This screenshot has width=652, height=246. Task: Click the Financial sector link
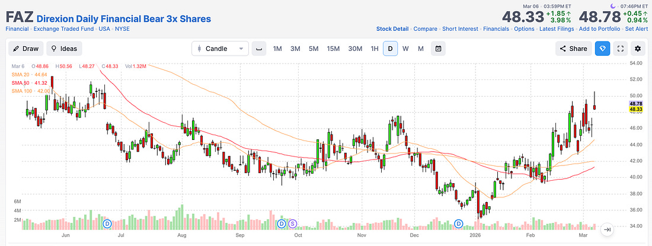[17, 29]
